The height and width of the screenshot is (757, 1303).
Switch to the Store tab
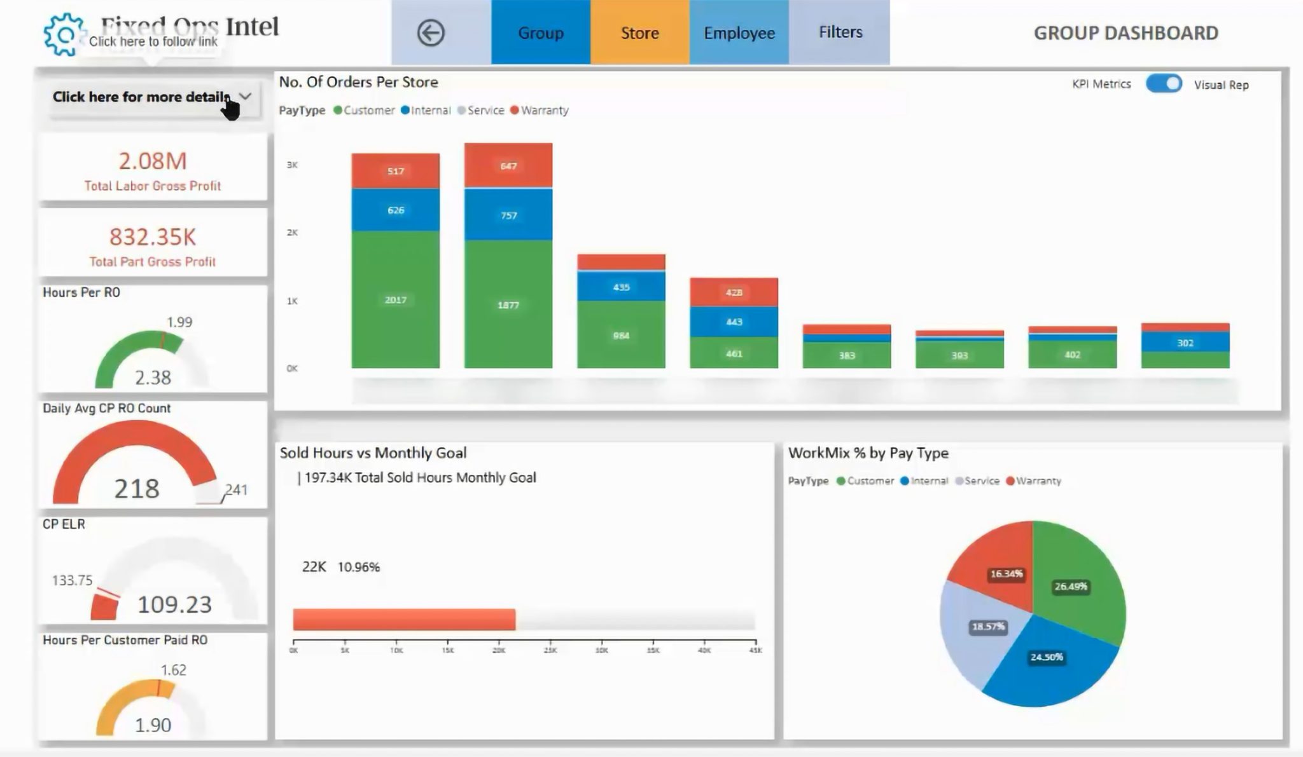[639, 32]
